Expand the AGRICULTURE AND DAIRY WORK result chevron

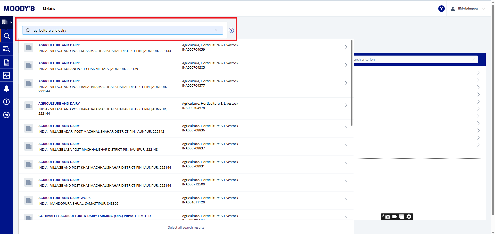[346, 200]
